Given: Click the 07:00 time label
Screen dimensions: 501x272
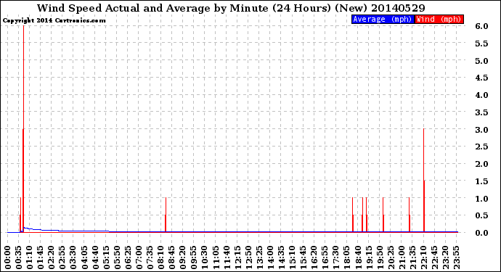Looking at the screenshot, I should click(139, 257).
